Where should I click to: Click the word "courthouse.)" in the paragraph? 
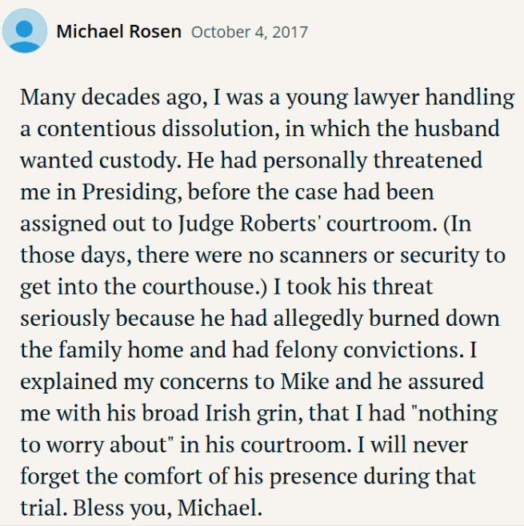pyautogui.click(x=204, y=287)
